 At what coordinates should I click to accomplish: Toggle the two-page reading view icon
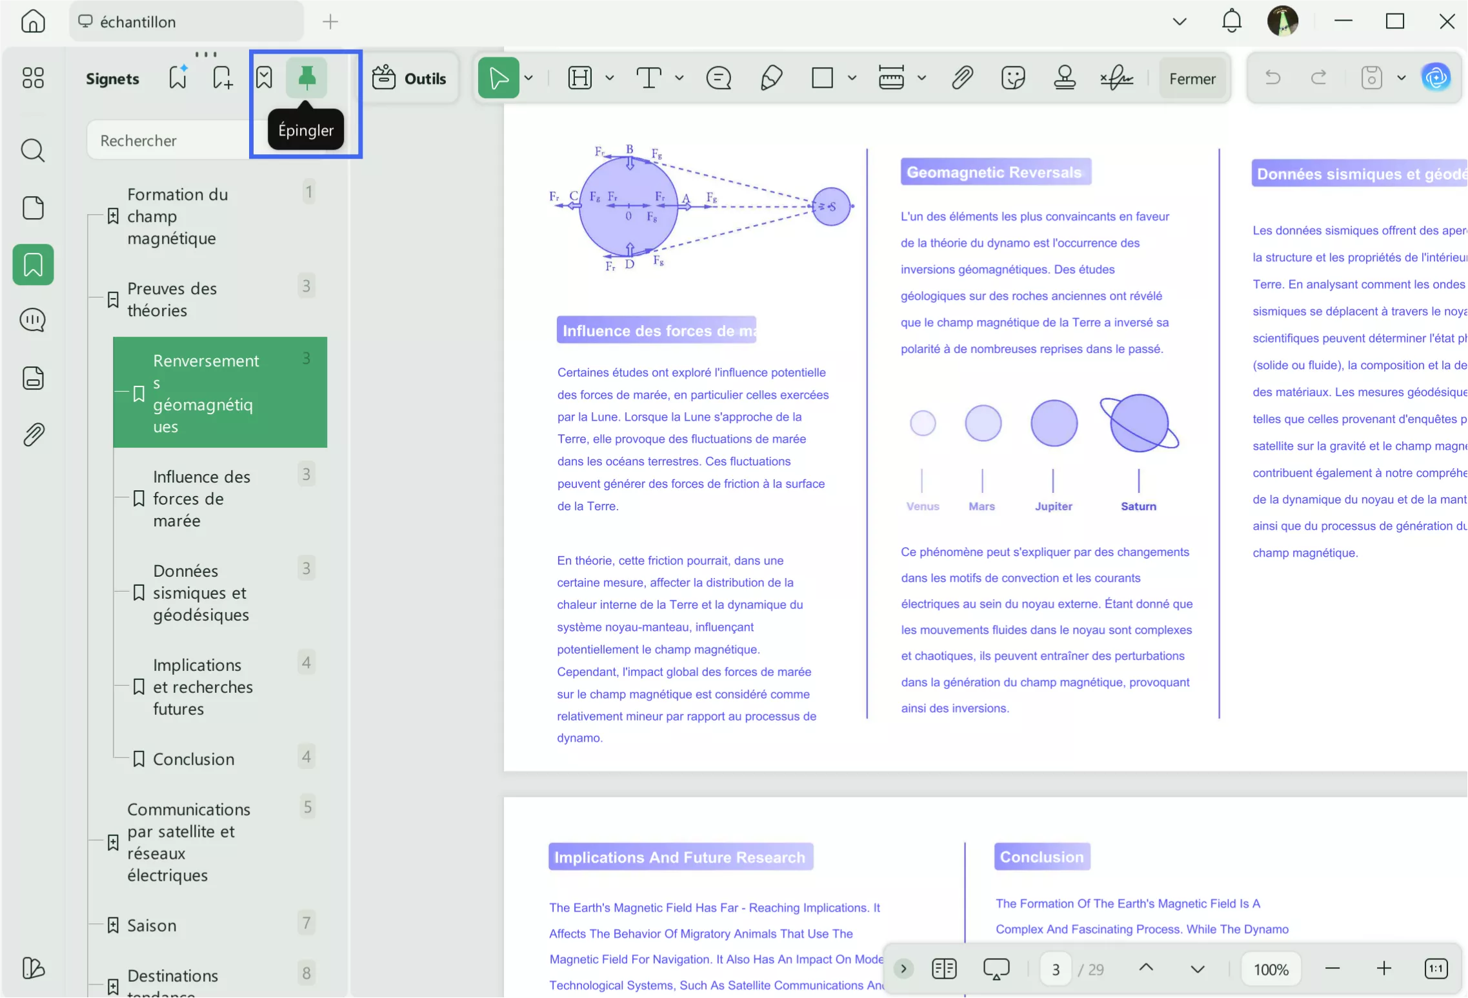944,968
